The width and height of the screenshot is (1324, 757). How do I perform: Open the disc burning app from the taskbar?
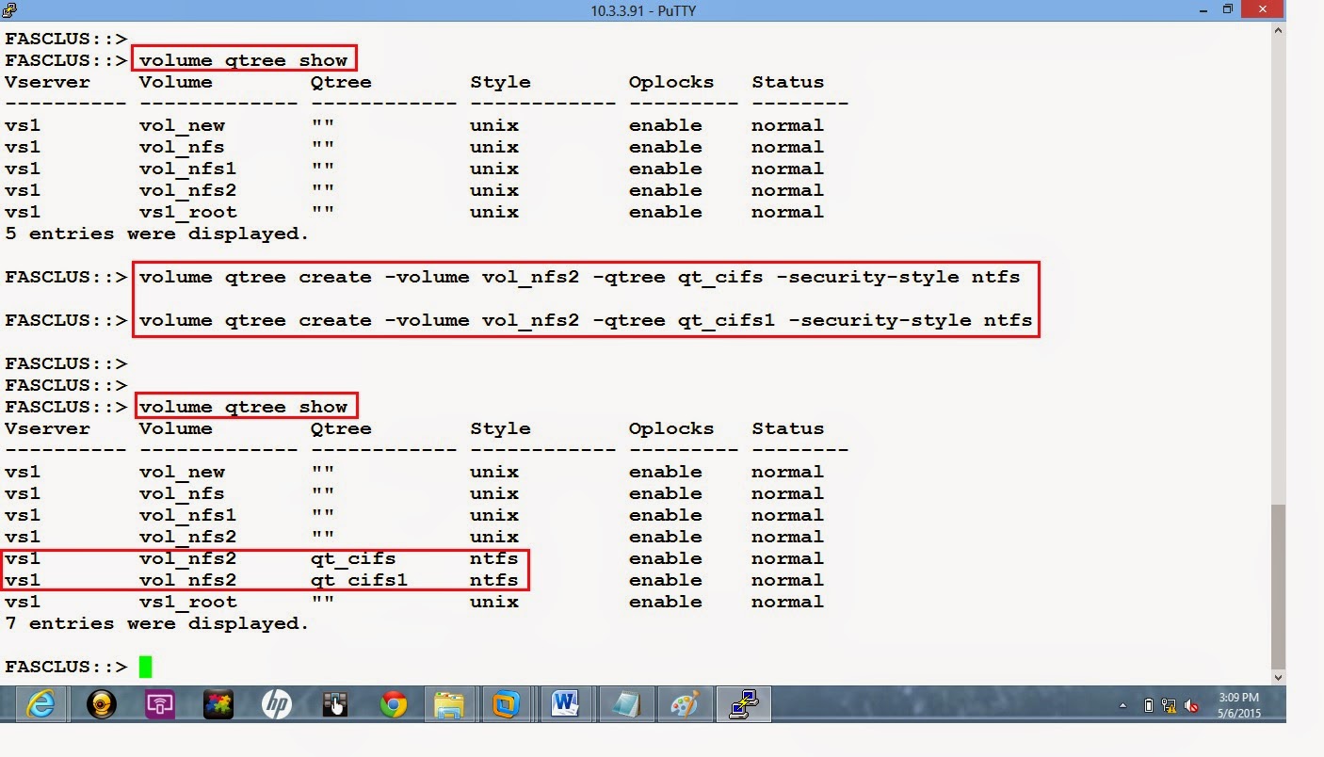click(x=100, y=703)
